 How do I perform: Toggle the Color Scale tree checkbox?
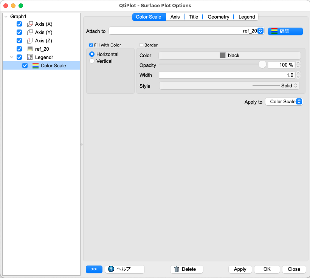coord(25,65)
